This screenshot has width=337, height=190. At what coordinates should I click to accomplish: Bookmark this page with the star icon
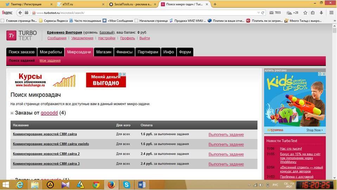pyautogui.click(x=305, y=13)
